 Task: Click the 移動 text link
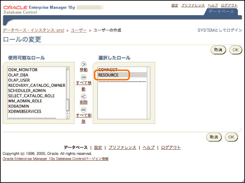tap(84, 70)
